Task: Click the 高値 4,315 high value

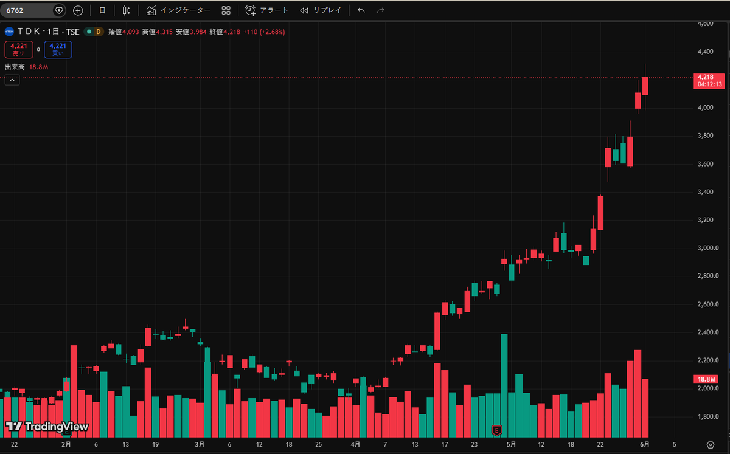Action: click(158, 32)
